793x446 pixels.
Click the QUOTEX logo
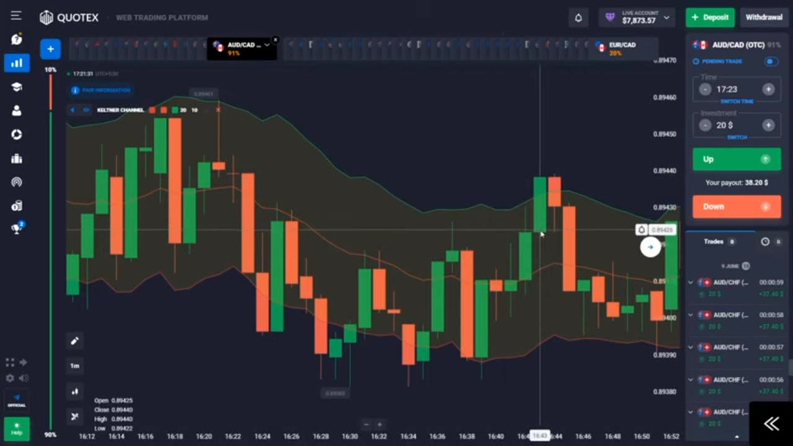coord(69,17)
